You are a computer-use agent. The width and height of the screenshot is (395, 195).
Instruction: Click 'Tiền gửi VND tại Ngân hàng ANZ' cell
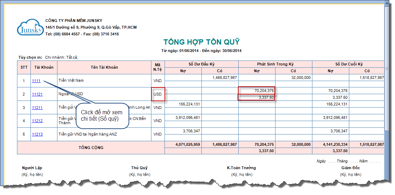click(88, 134)
